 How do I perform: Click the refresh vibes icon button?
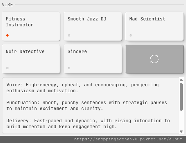(x=154, y=59)
